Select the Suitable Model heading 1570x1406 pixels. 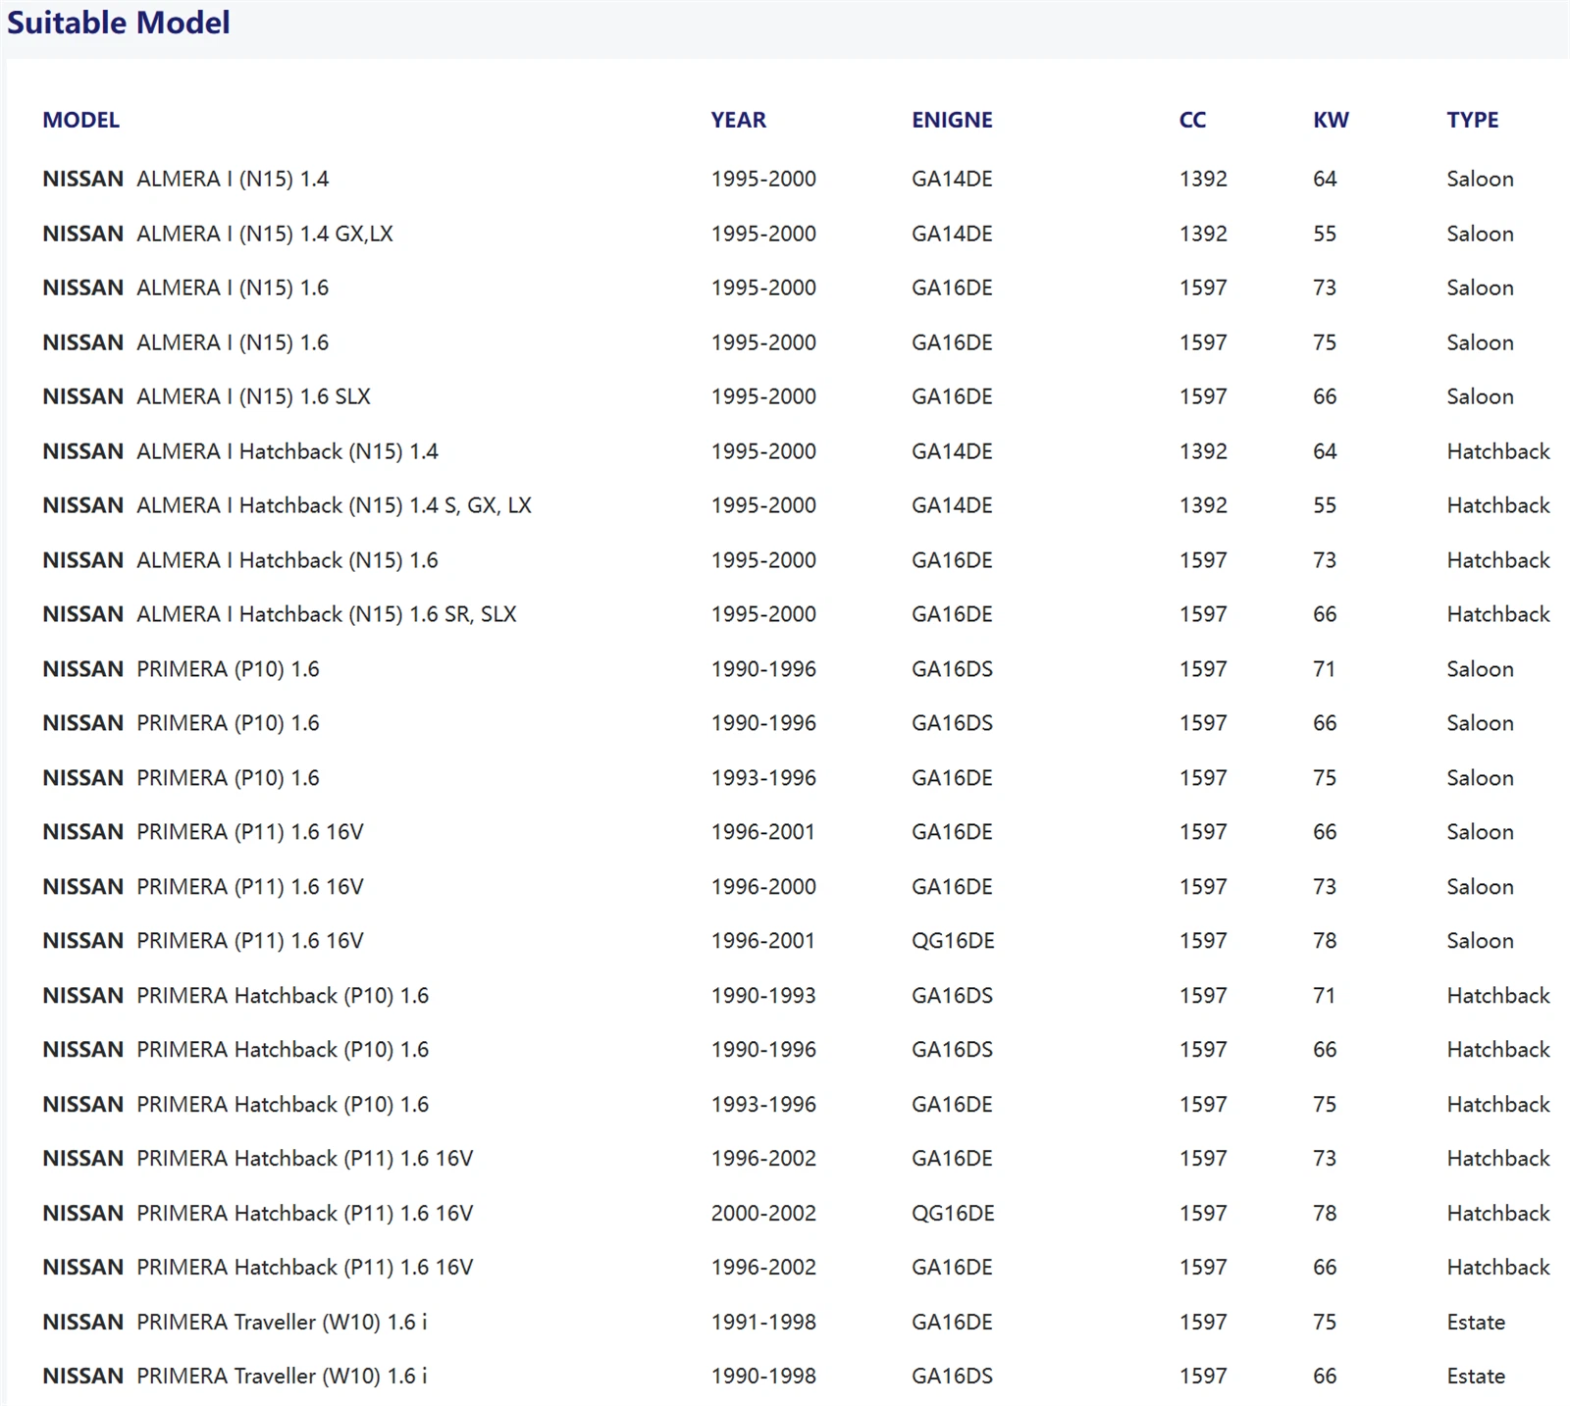click(x=119, y=23)
